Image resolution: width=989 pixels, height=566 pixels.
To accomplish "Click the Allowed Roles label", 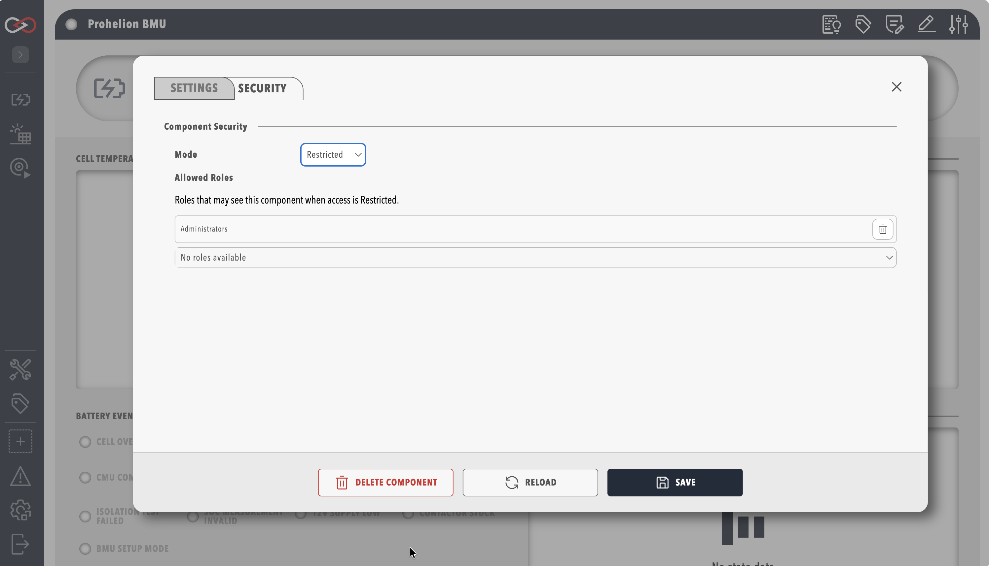I will coord(204,178).
